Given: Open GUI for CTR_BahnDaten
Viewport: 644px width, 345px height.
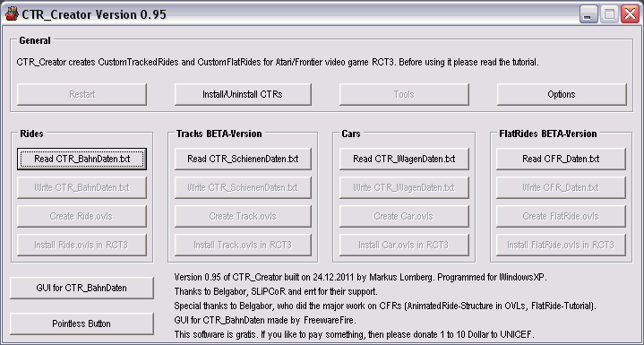Looking at the screenshot, I should [82, 288].
